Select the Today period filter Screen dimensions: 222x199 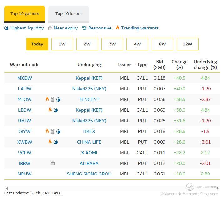click(37, 44)
